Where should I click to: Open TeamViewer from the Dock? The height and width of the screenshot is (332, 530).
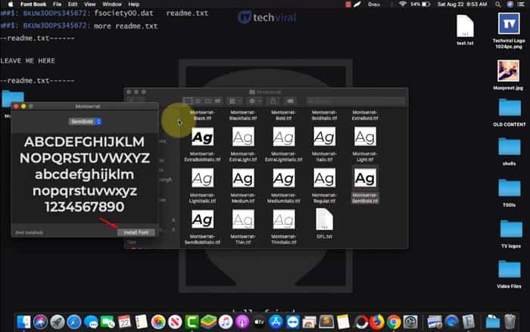[293, 322]
